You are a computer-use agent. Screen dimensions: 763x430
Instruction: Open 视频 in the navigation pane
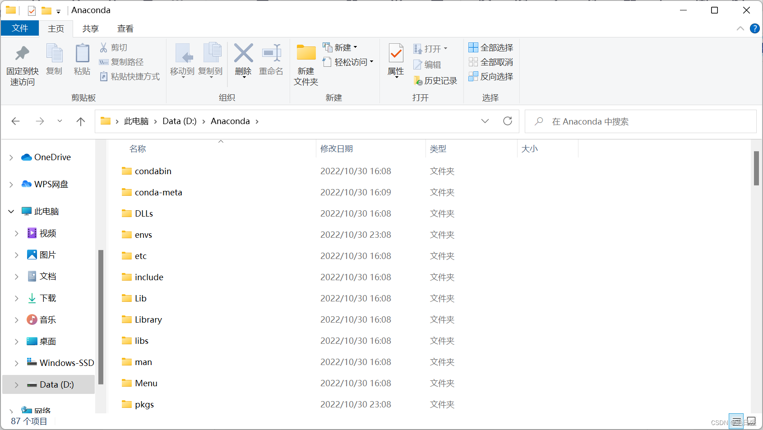tap(47, 233)
